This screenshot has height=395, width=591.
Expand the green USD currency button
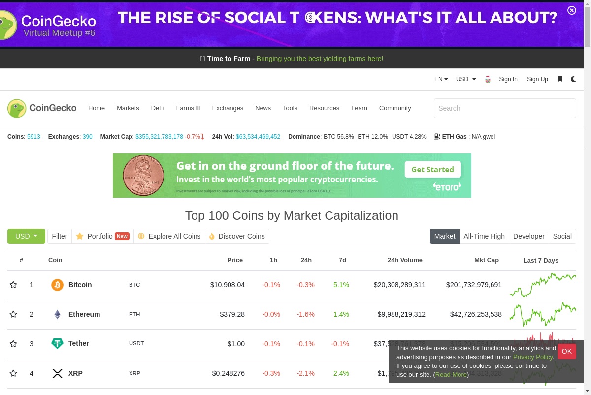[26, 236]
